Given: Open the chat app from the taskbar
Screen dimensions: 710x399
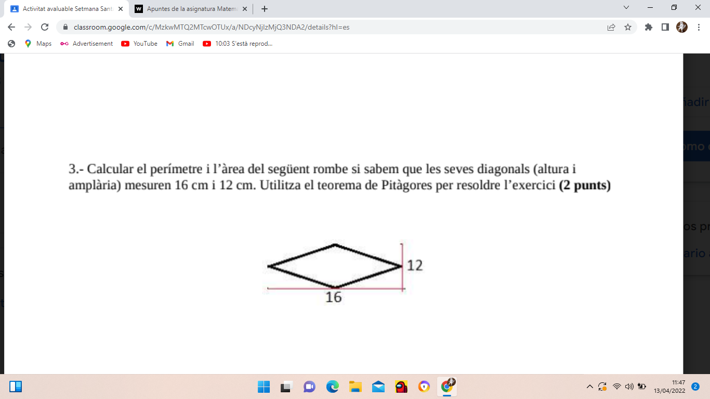Looking at the screenshot, I should coord(309,387).
